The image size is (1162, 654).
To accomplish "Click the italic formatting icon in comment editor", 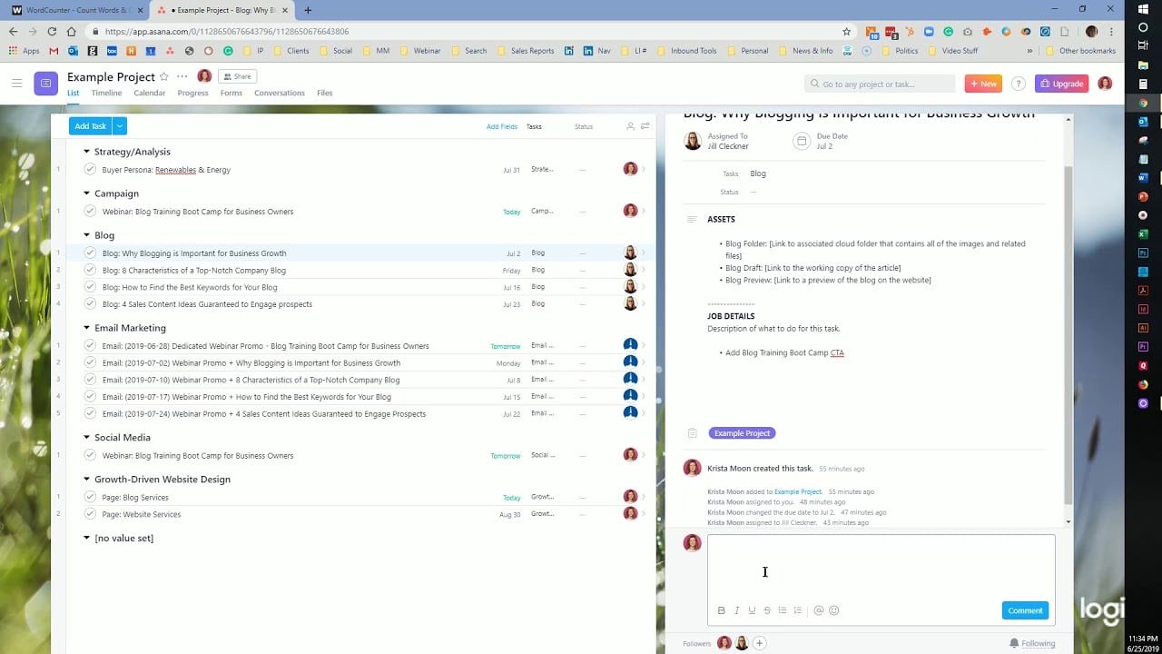I will point(737,610).
